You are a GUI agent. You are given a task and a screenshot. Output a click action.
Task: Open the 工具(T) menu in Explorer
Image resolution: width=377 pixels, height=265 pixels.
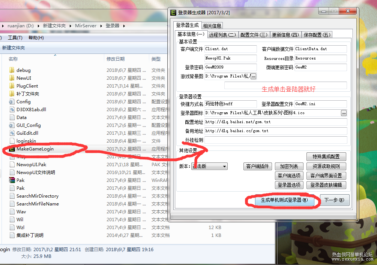(15, 38)
